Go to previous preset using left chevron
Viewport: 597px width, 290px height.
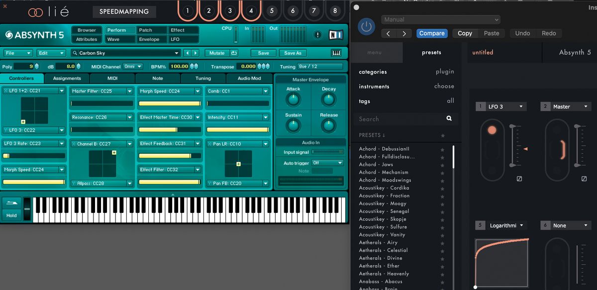pyautogui.click(x=389, y=33)
